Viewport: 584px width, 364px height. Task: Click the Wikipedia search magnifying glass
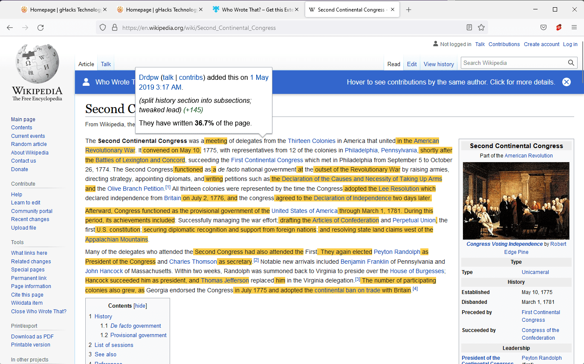[571, 63]
